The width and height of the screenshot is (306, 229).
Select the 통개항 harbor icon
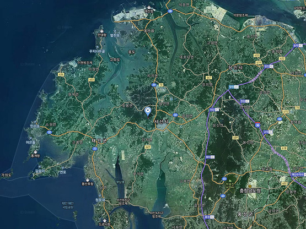click(x=35, y=152)
